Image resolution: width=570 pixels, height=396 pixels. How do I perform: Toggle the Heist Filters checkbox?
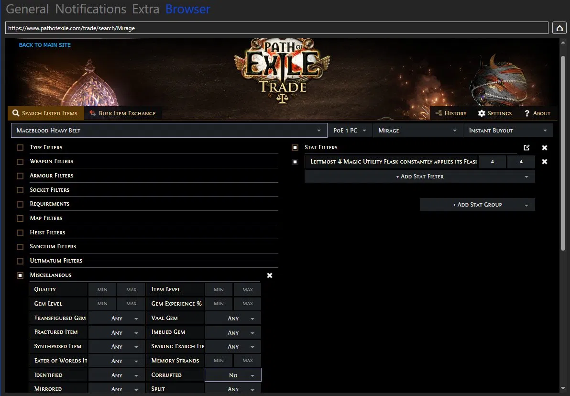pos(20,232)
